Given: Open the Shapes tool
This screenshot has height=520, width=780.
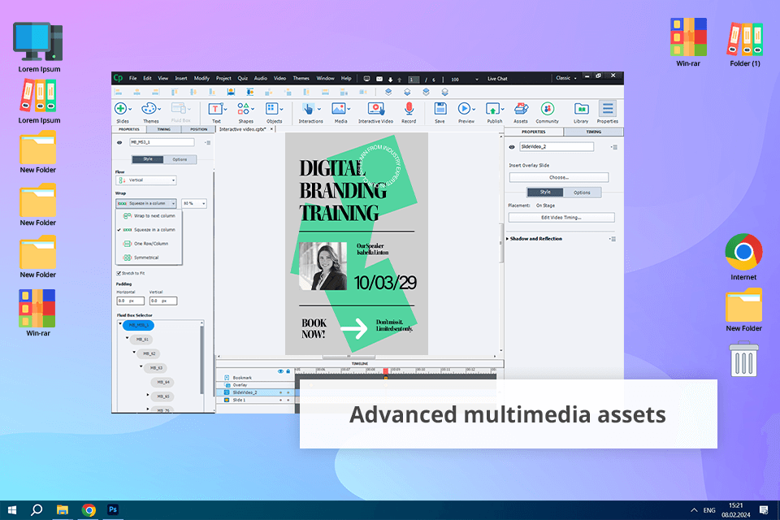Looking at the screenshot, I should (243, 109).
